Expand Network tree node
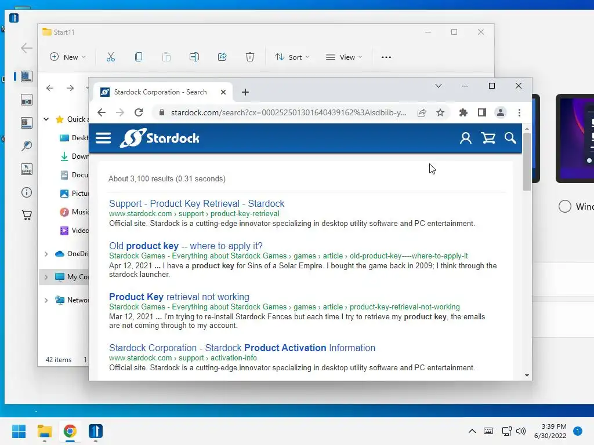Viewport: 594px width, 445px height. click(x=46, y=301)
